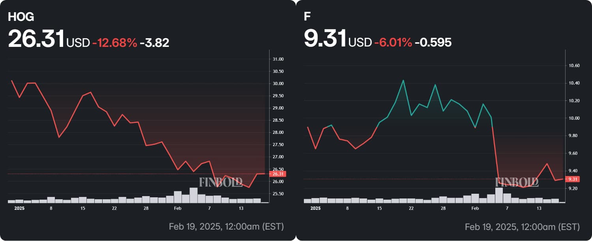
Task: Click the 31.00 label on HOG price axis
Action: [x=278, y=59]
